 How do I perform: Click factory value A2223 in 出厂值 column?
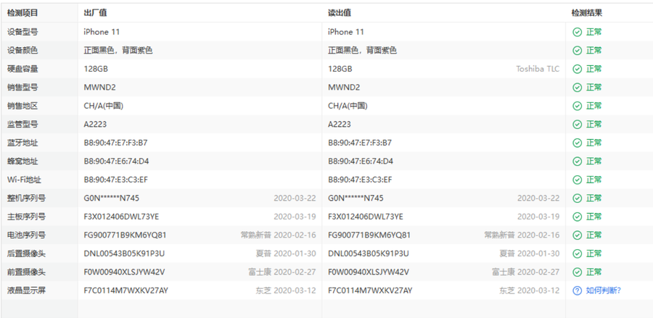coord(95,125)
